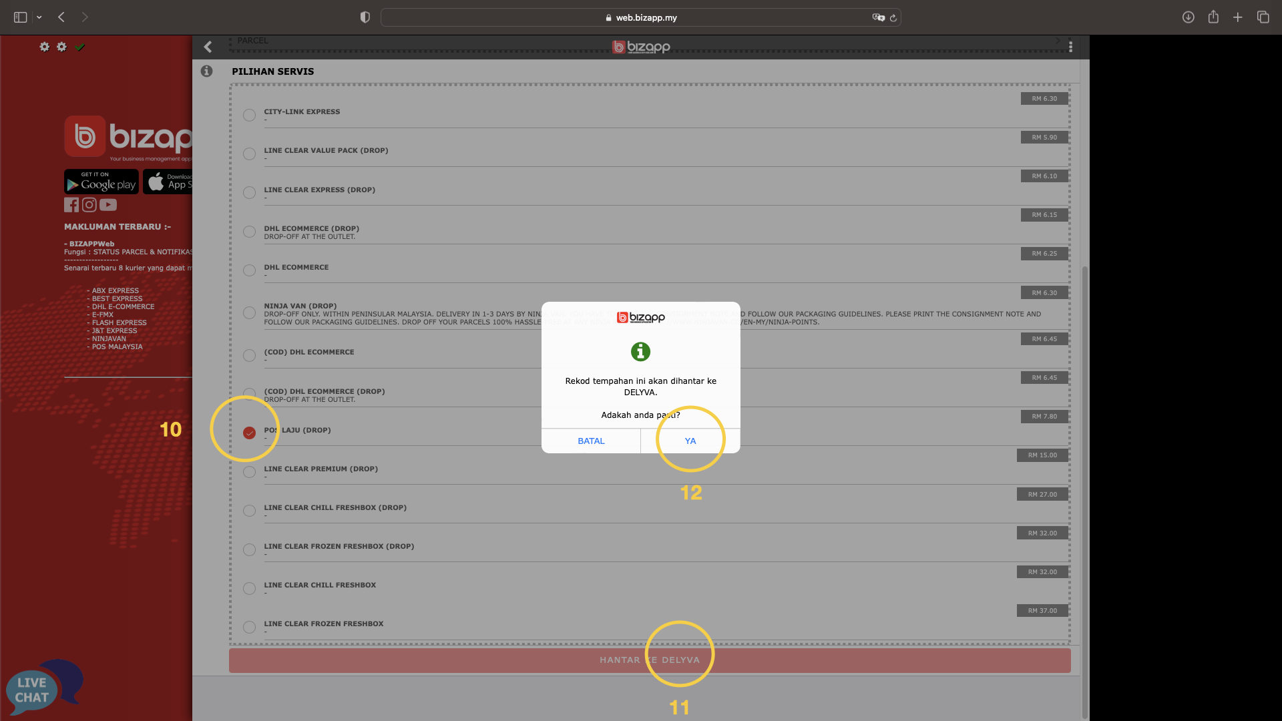
Task: Expand the Safari tab group dropdown arrow
Action: pyautogui.click(x=39, y=17)
